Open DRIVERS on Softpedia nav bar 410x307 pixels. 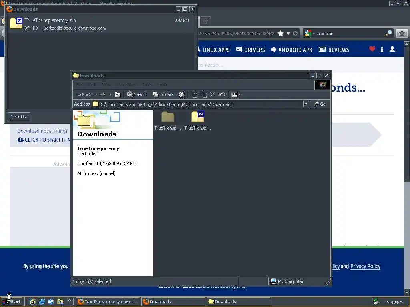(251, 50)
